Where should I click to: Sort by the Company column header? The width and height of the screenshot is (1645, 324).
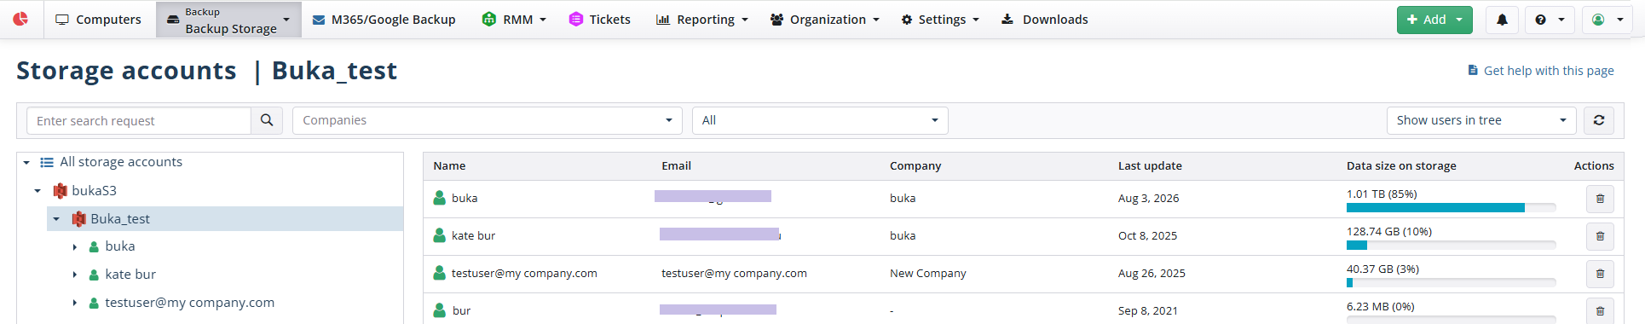(x=915, y=166)
